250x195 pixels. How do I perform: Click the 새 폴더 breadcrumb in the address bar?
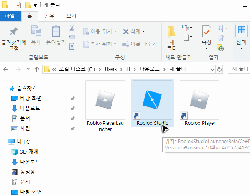point(178,69)
